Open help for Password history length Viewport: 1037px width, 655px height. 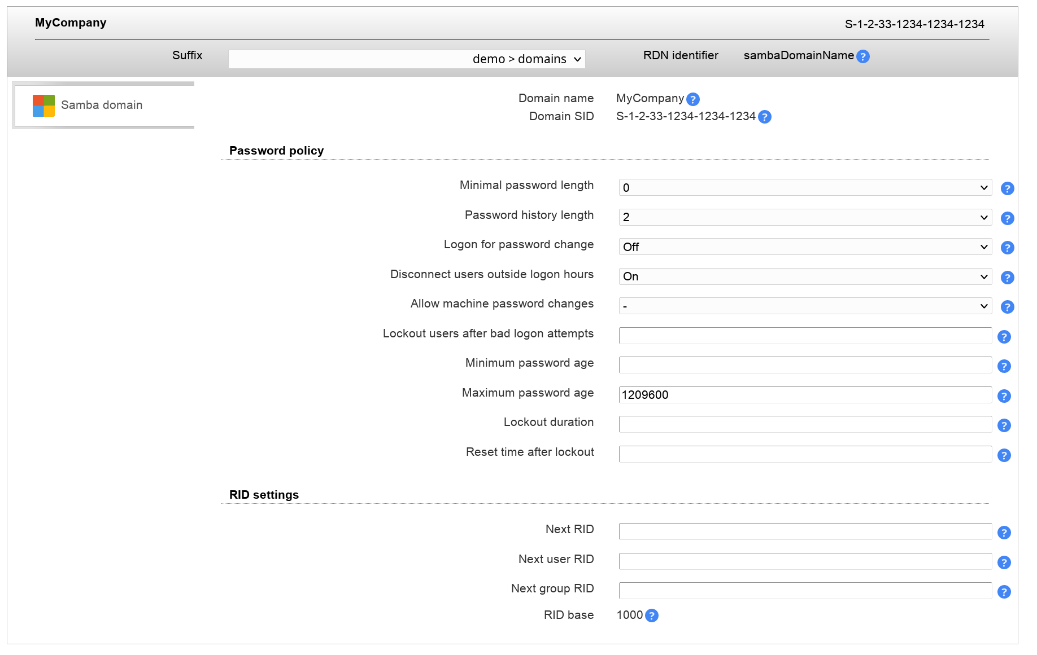tap(1006, 218)
